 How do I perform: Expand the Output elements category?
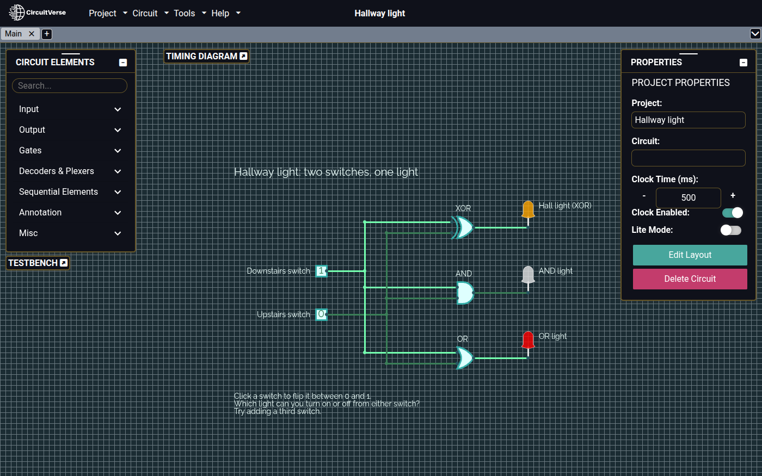tap(70, 130)
